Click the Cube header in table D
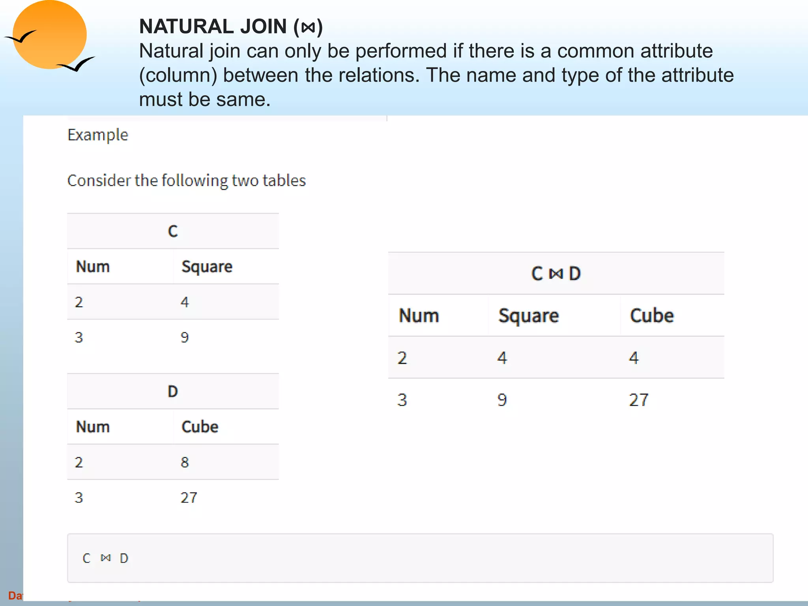The height and width of the screenshot is (606, 808). tap(200, 427)
